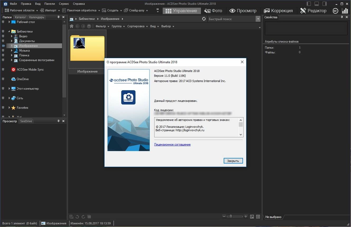
Task: Toggle Easy-Select marker for Видео
Action: (x=3, y=36)
